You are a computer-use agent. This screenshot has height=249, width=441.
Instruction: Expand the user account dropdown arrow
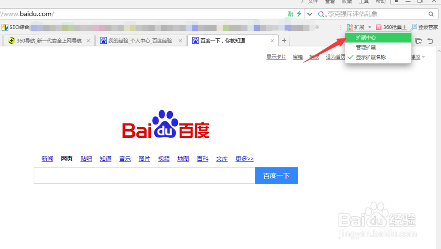(x=423, y=57)
